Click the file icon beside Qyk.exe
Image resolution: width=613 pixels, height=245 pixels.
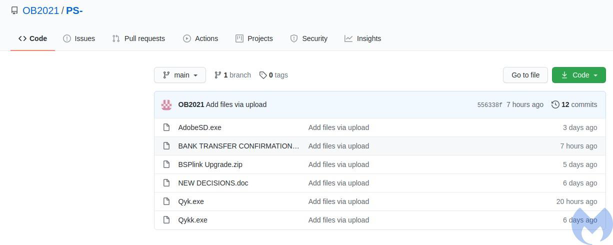click(x=167, y=201)
